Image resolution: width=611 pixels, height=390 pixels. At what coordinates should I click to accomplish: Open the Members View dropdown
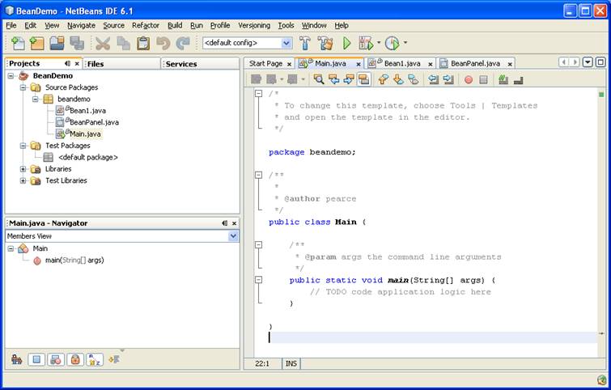233,235
